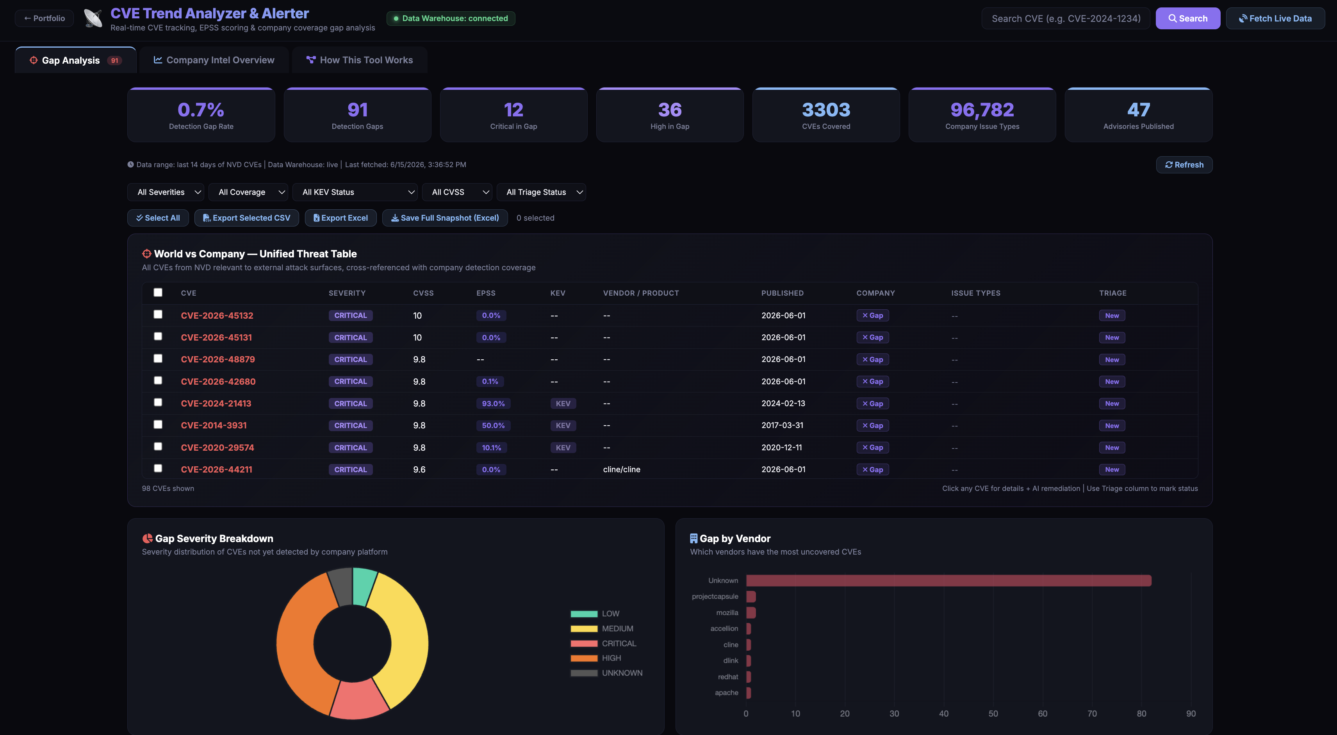Click the Export Selected CSV file icon
This screenshot has width=1337, height=735.
pyautogui.click(x=207, y=218)
